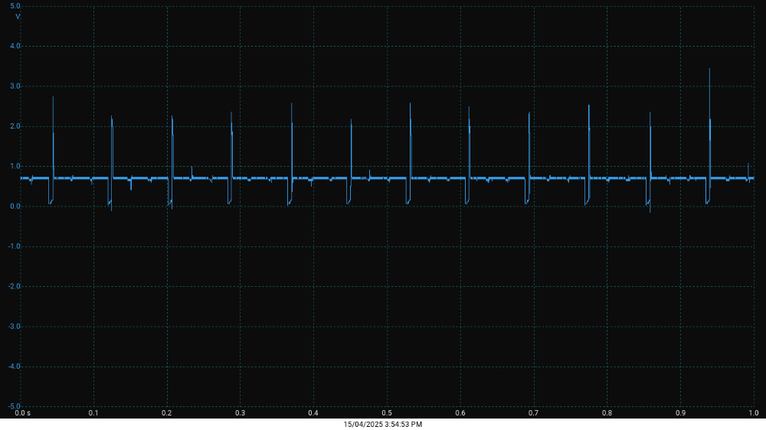Select the -5.0 voltage axis label

[x=15, y=406]
